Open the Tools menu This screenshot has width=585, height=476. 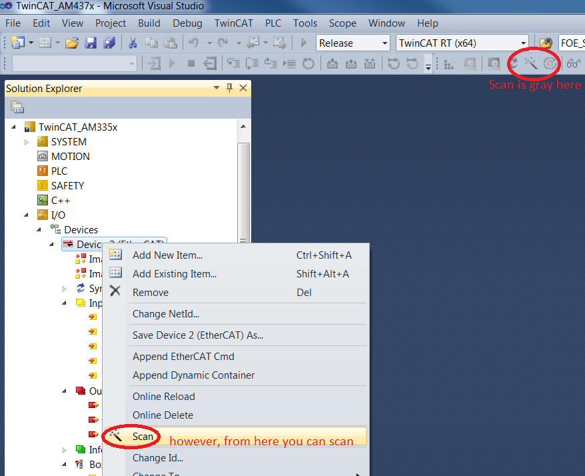pos(304,23)
